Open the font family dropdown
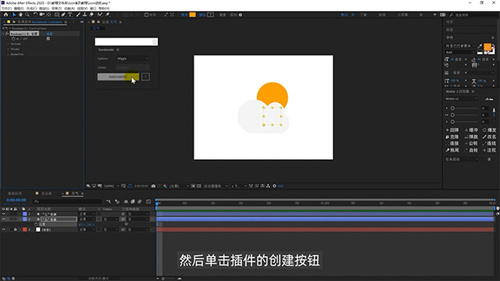500x281 pixels. coord(460,46)
